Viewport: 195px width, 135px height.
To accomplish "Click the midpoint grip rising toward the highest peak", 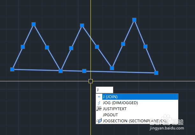I will [x=123, y=44].
